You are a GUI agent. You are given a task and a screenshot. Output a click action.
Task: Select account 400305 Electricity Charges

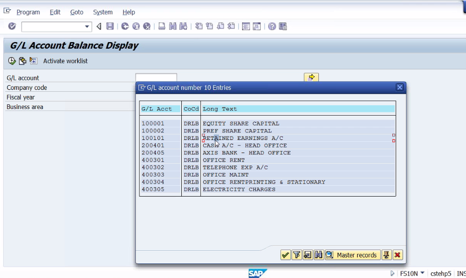(267, 189)
